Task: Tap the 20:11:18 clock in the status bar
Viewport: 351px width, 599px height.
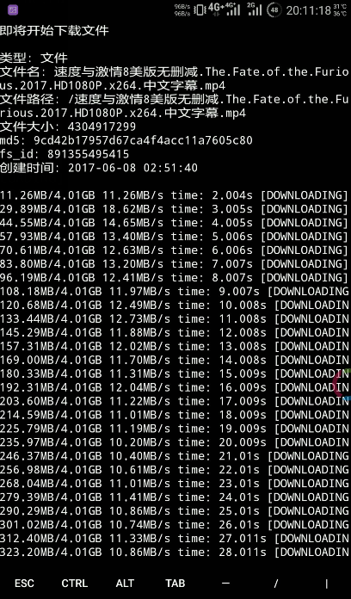Action: pyautogui.click(x=309, y=10)
